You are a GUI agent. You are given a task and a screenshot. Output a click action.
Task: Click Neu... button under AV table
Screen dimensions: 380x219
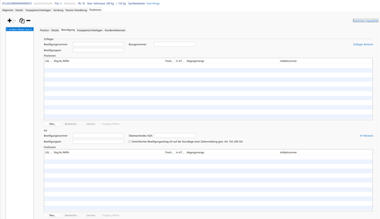(53, 216)
